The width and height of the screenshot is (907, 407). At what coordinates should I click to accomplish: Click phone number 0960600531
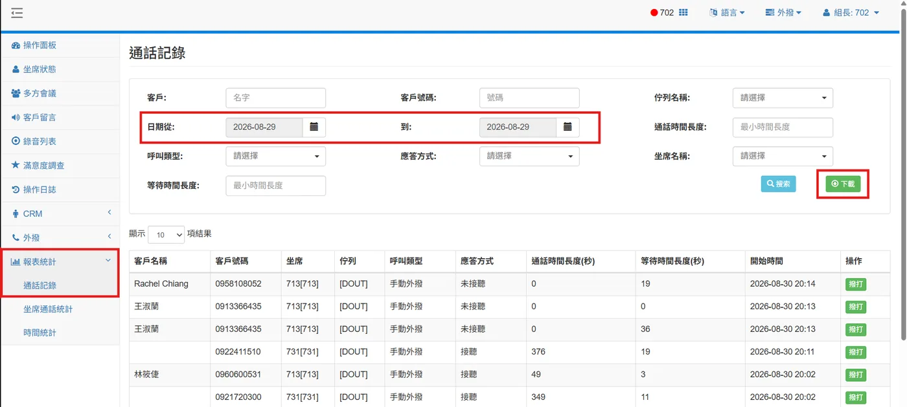238,374
